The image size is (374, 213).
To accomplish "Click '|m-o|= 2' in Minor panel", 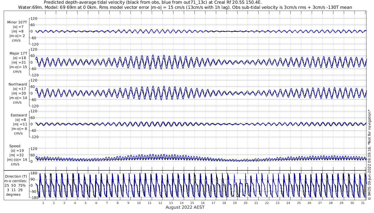I will 17,36.
